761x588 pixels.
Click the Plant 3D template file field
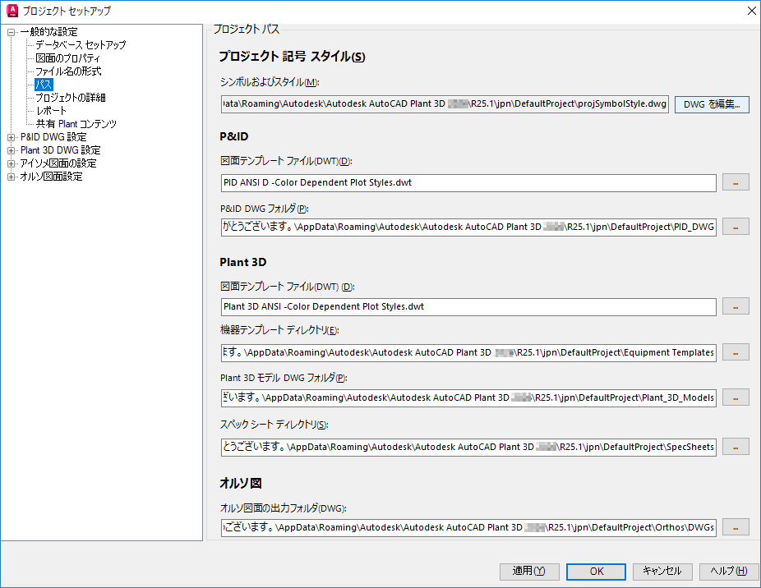[468, 306]
